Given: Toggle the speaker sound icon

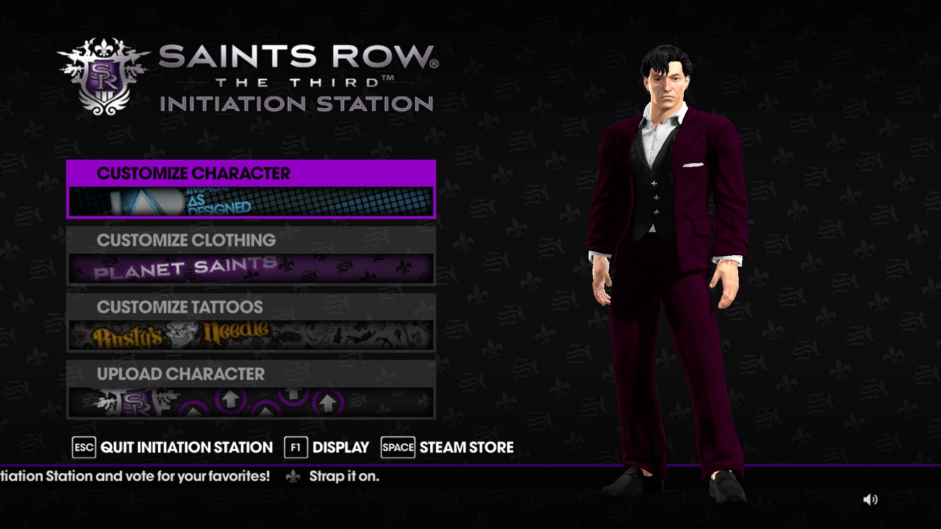Looking at the screenshot, I should tap(870, 500).
